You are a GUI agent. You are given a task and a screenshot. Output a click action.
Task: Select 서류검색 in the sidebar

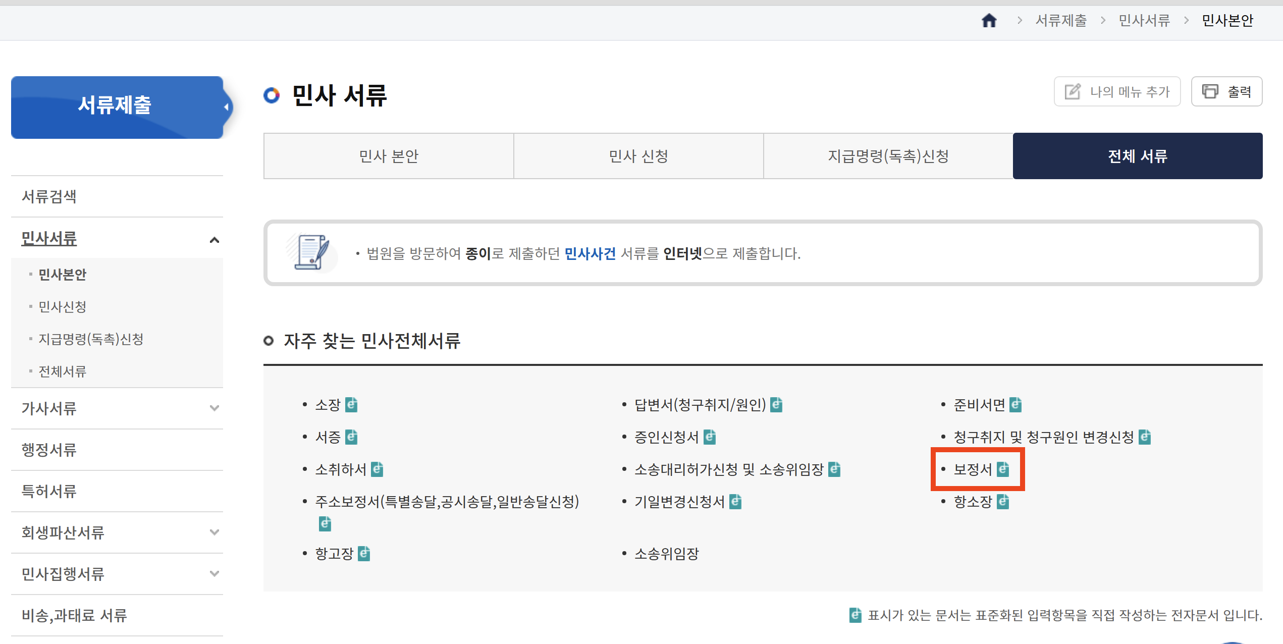(x=49, y=196)
